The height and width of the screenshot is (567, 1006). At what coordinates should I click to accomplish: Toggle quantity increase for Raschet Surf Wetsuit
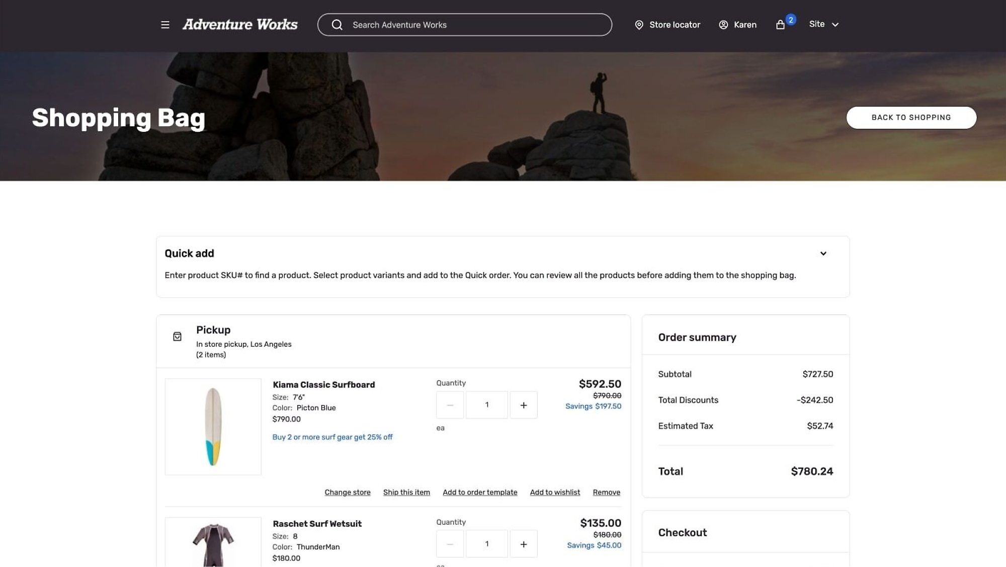[x=523, y=543]
